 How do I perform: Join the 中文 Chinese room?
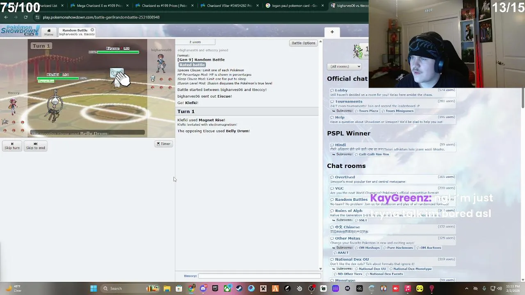point(393,229)
